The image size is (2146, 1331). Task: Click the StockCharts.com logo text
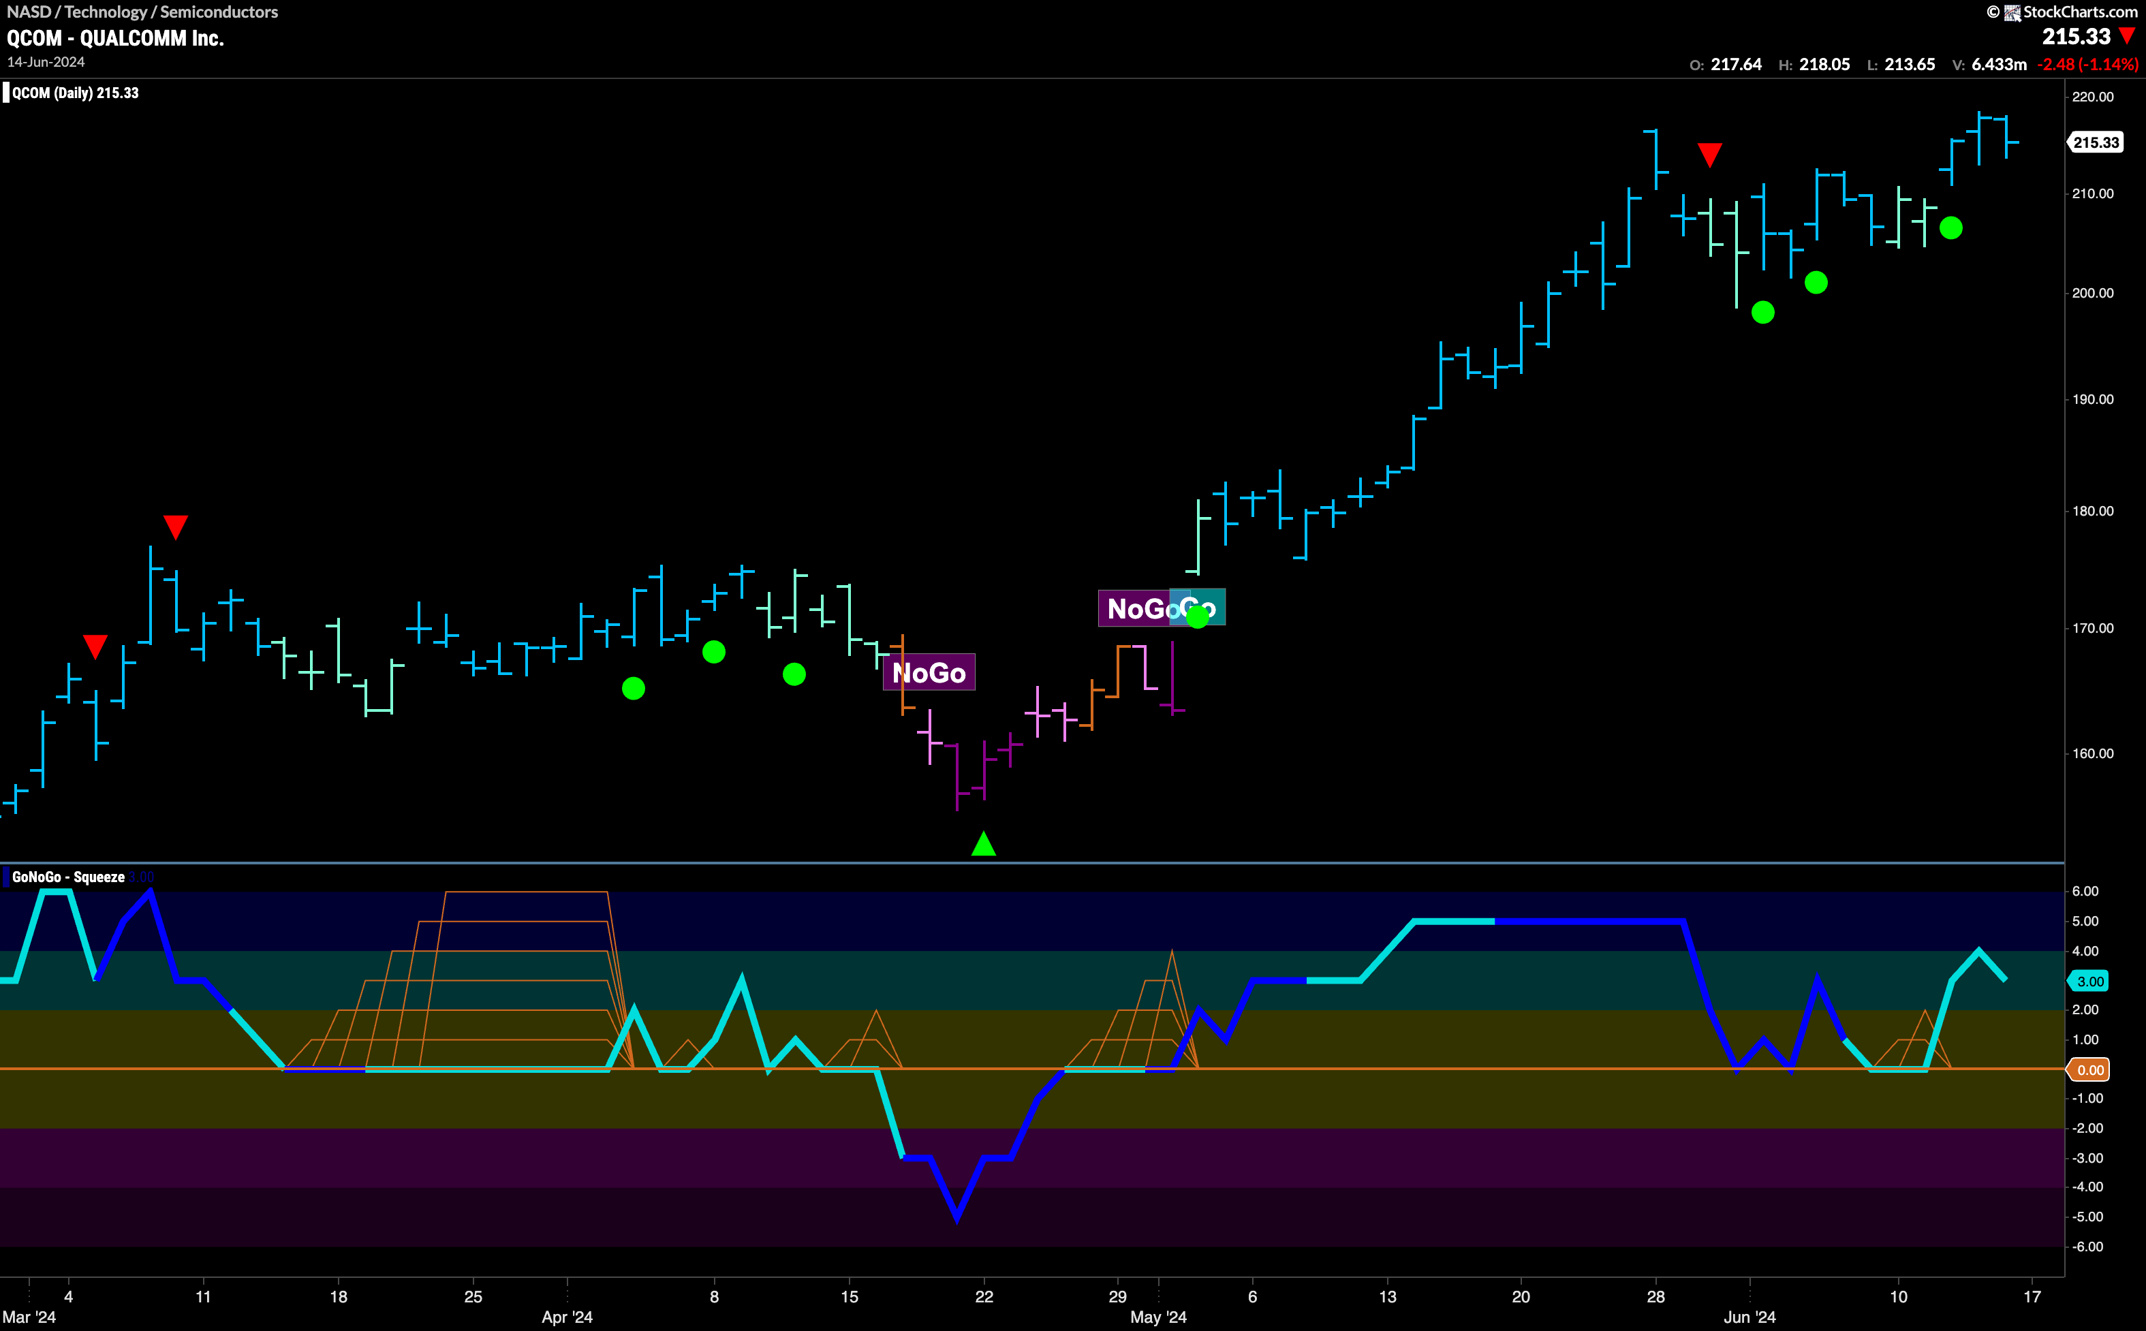2080,12
